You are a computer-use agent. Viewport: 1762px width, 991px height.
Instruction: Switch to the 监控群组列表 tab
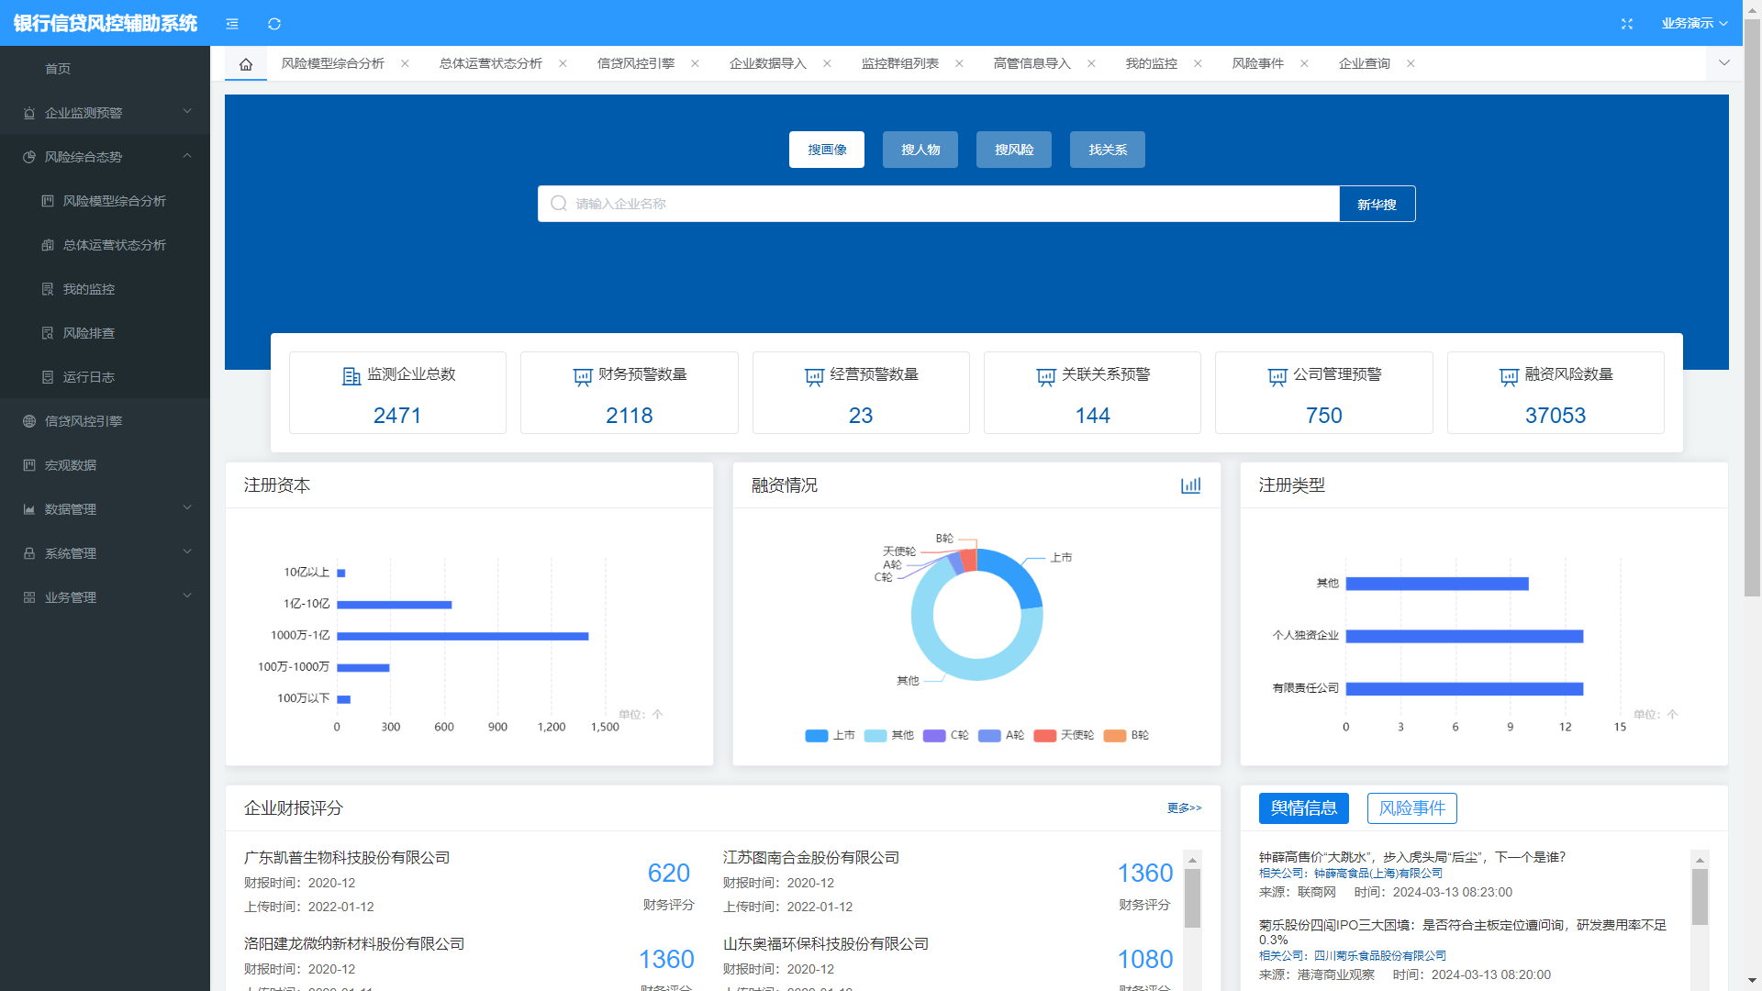(x=900, y=64)
